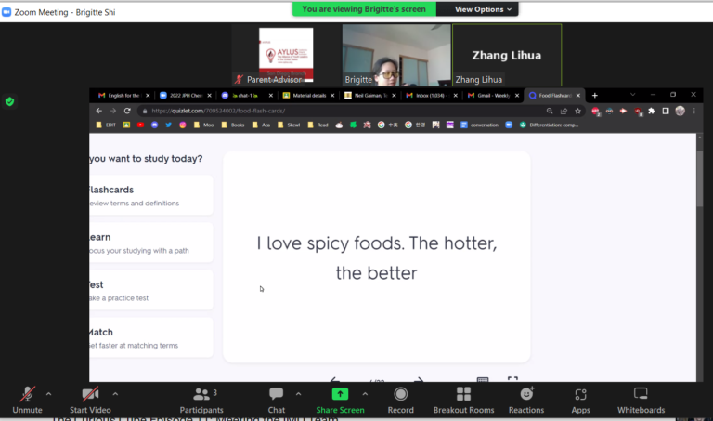The image size is (713, 421).
Task: Expand video options arrow next to Start Video
Action: 115,394
